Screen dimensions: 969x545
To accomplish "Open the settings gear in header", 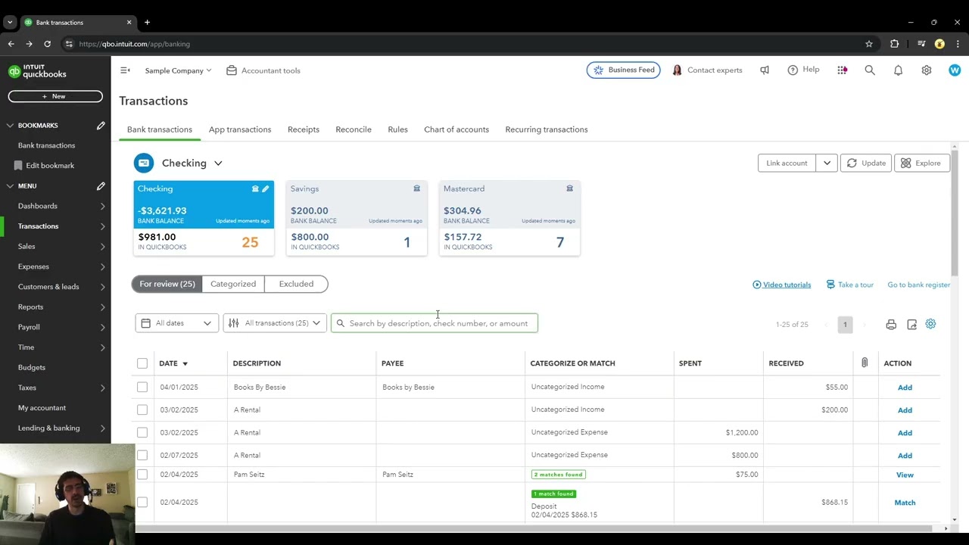I will [926, 70].
